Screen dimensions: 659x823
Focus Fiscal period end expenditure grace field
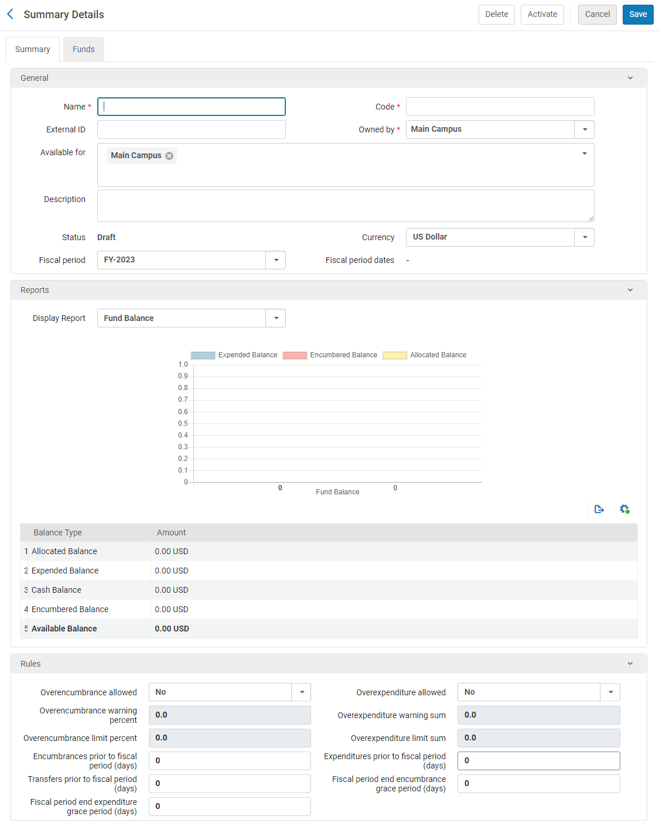230,807
